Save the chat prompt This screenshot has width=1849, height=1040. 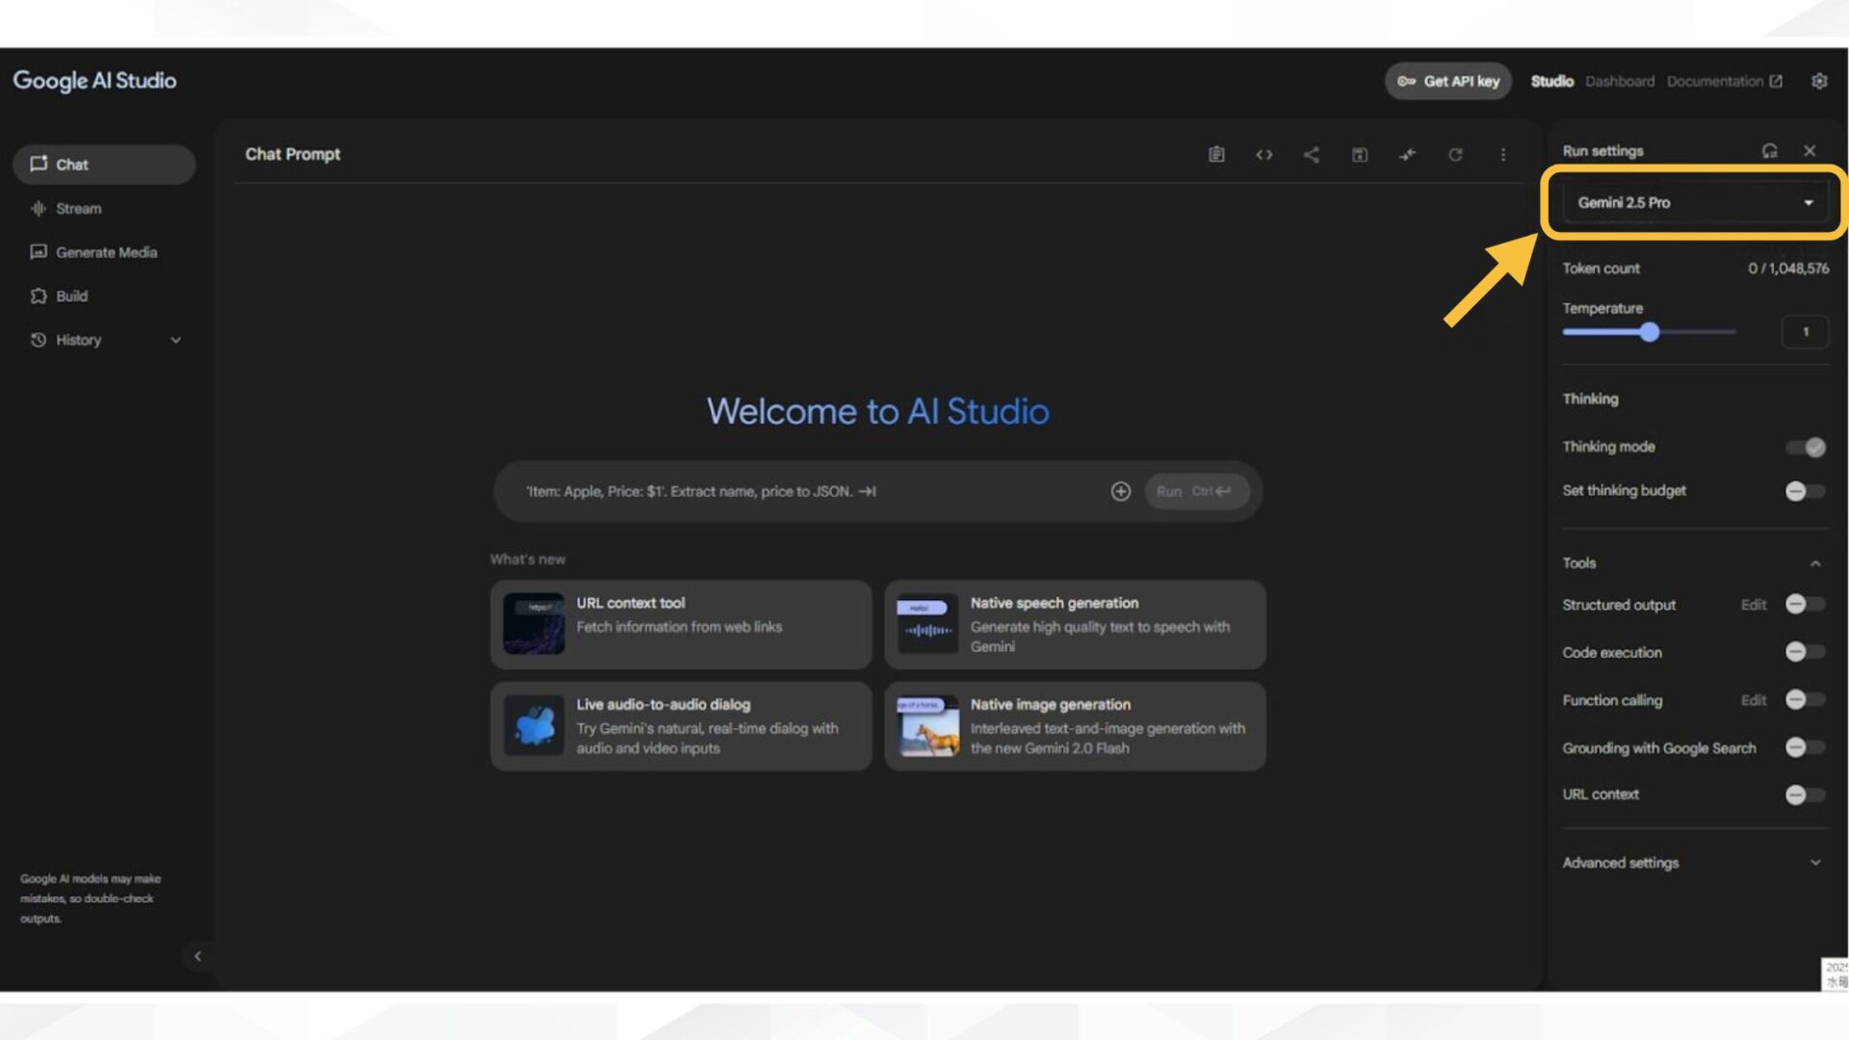[x=1359, y=154]
